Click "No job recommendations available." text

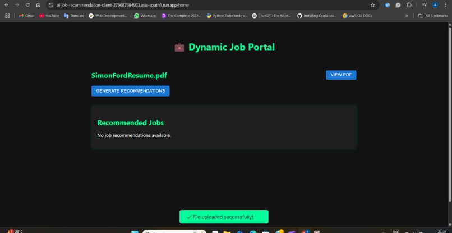(134, 135)
